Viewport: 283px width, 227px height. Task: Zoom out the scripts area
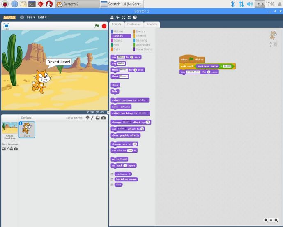(x=266, y=220)
